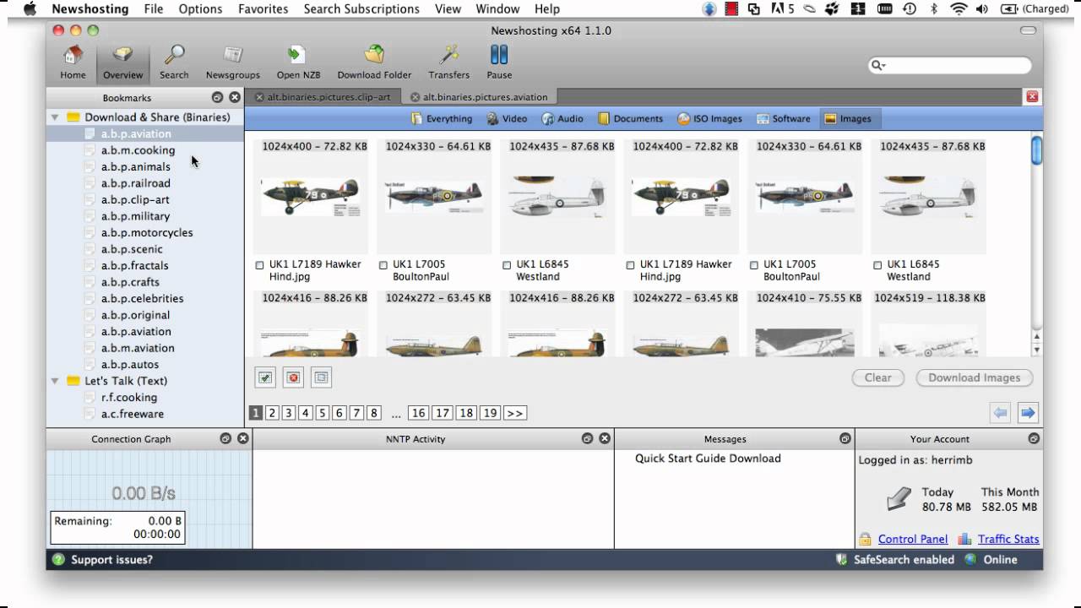The height and width of the screenshot is (608, 1081).
Task: Deselect all images with red X icon
Action: click(293, 377)
